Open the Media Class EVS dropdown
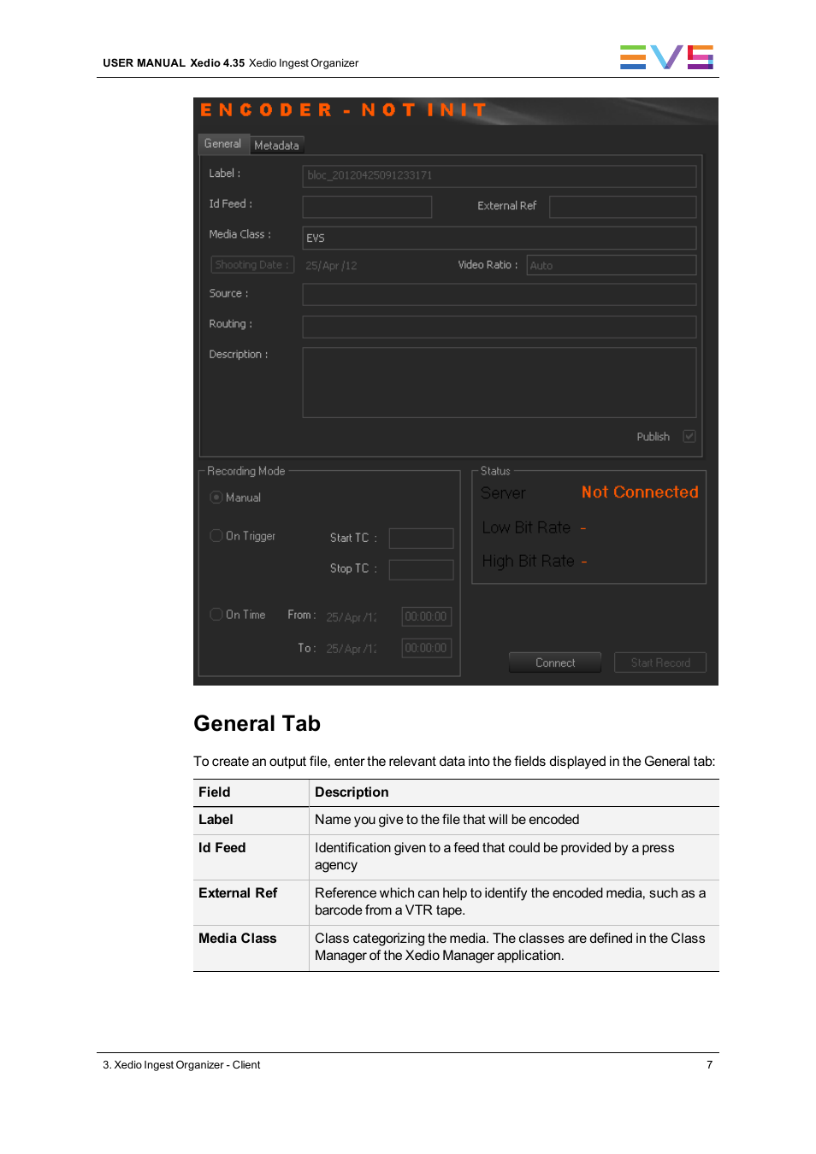 pyautogui.click(x=499, y=238)
